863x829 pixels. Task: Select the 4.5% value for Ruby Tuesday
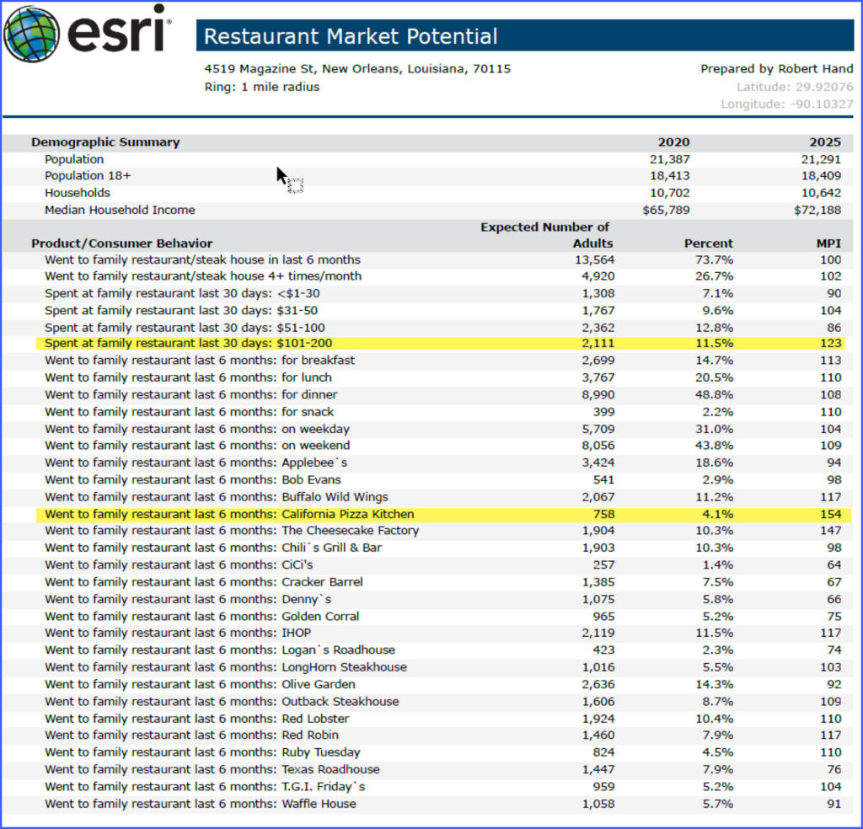(717, 752)
